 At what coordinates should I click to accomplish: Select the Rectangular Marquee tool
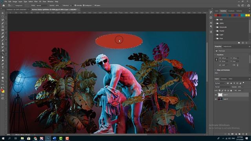point(3,16)
